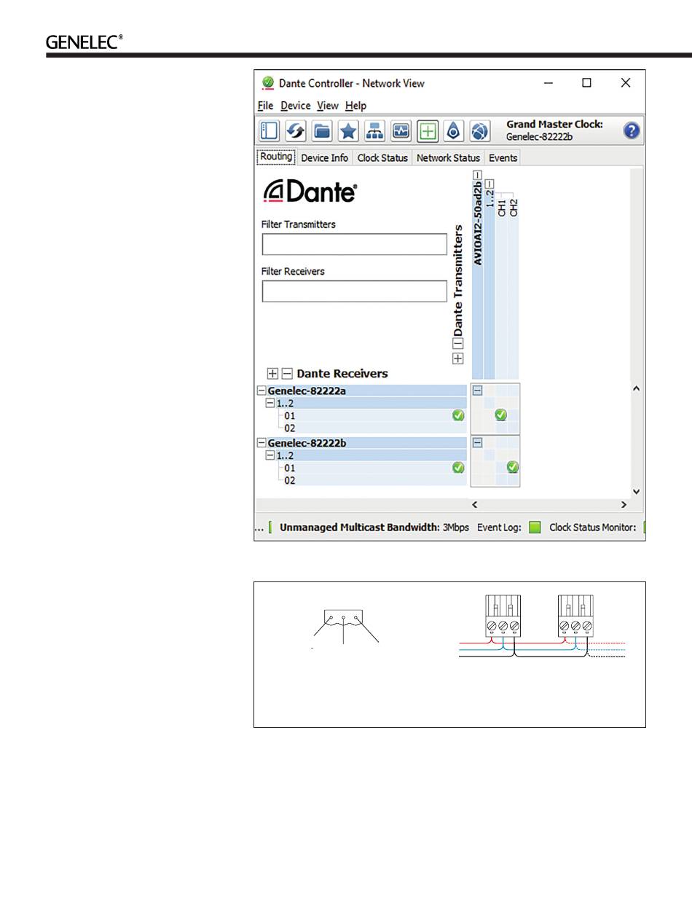Open the File menu
Viewport: 692px width, 921px height.
click(x=265, y=106)
